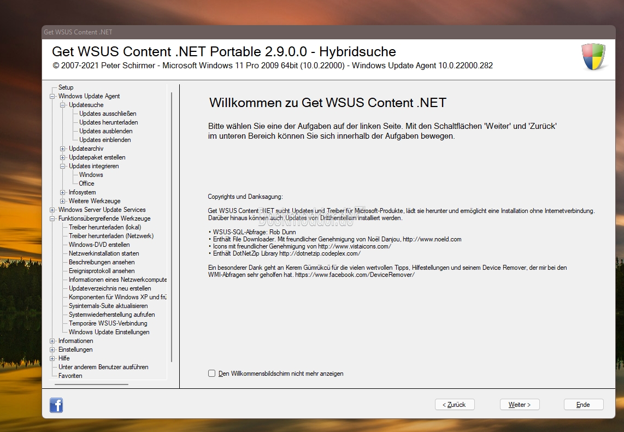The width and height of the screenshot is (624, 432).
Task: Select 'Windows-DVD erstellen' item
Action: [99, 245]
